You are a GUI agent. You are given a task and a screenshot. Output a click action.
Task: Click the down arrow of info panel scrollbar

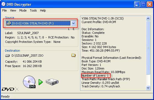point(148,88)
